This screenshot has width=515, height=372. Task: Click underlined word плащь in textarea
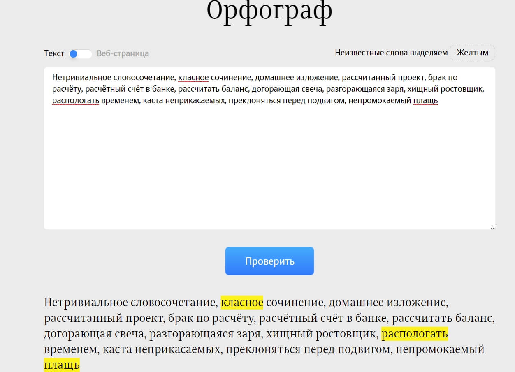[x=425, y=101]
